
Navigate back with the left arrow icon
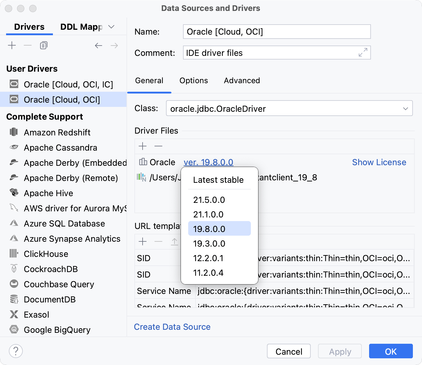pos(98,45)
